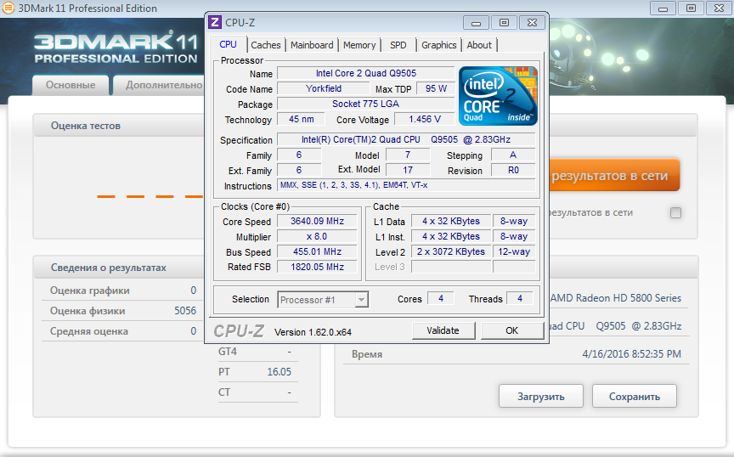Close the CPU-Z window
The height and width of the screenshot is (457, 734).
click(x=533, y=22)
